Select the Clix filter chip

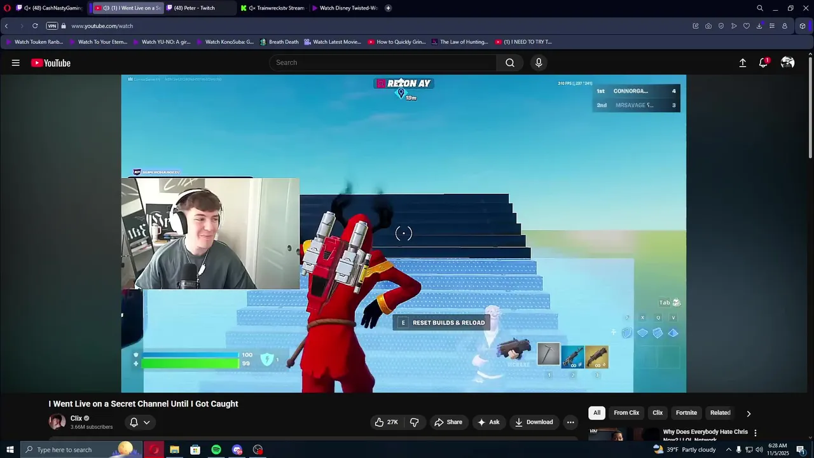(658, 413)
